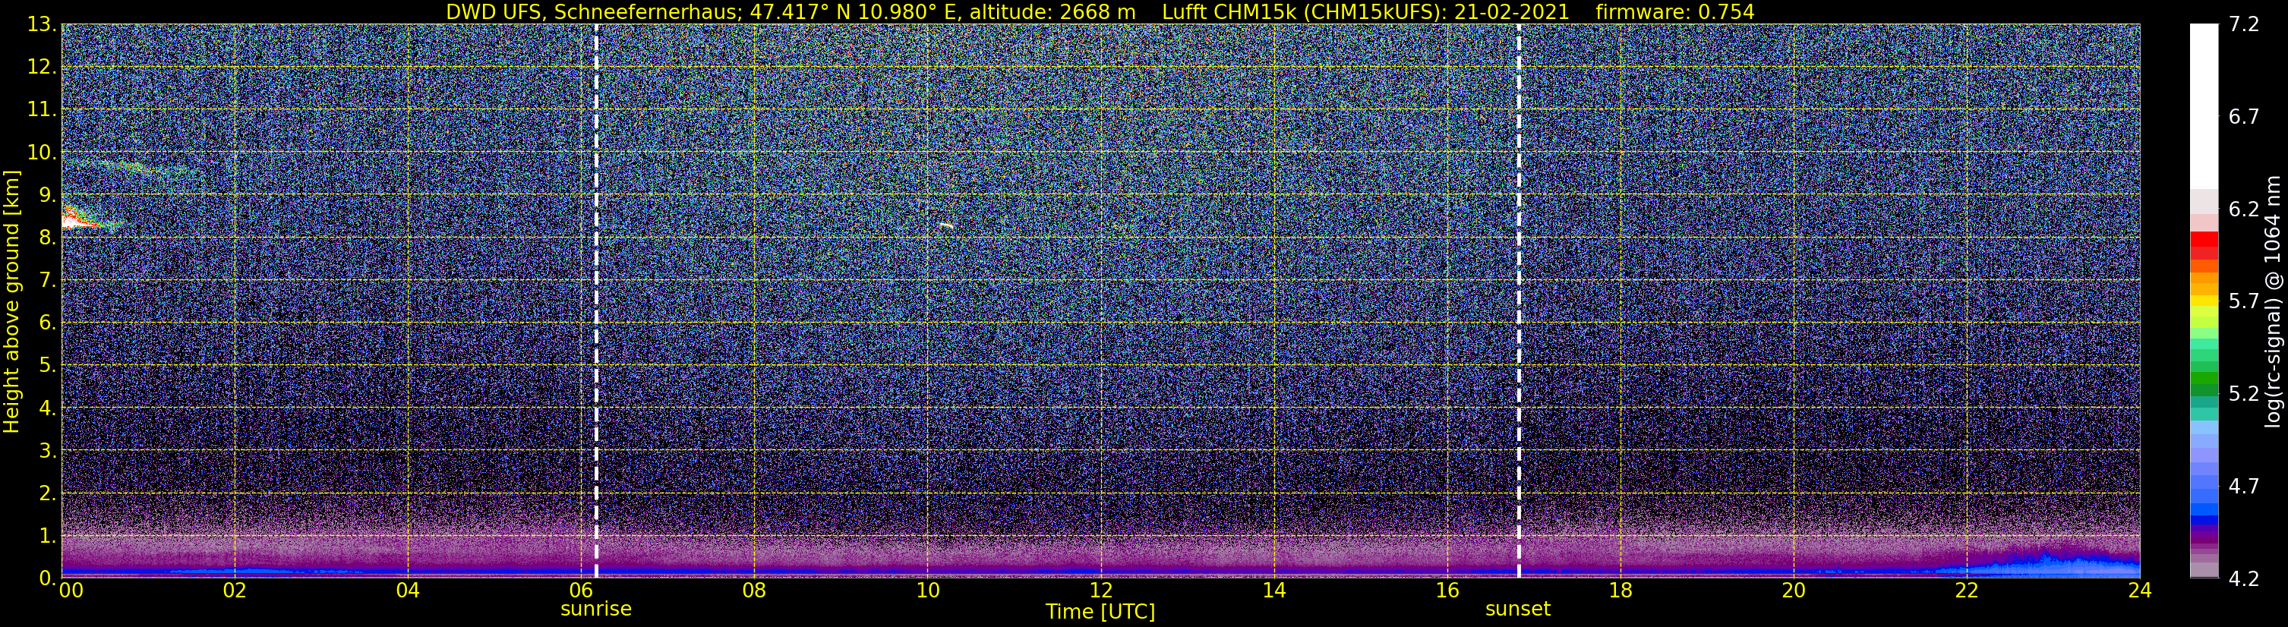Click the 10 tick on the time axis
This screenshot has width=2288, height=627.
pyautogui.click(x=927, y=591)
